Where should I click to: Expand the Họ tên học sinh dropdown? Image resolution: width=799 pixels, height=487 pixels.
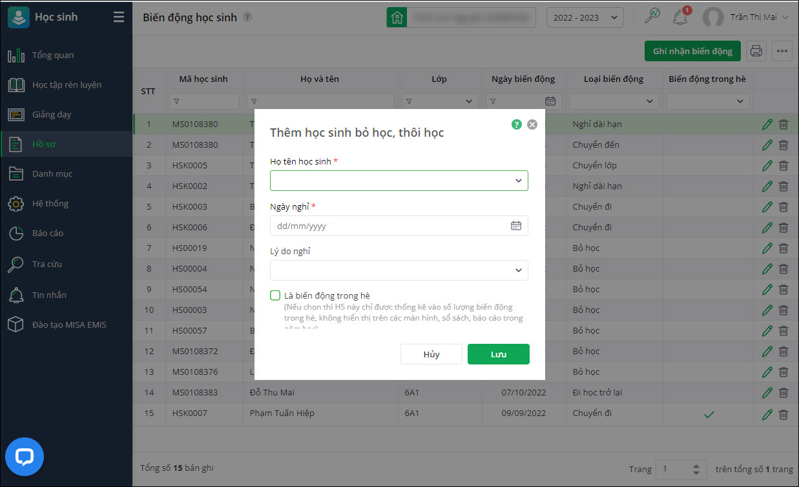(x=518, y=181)
